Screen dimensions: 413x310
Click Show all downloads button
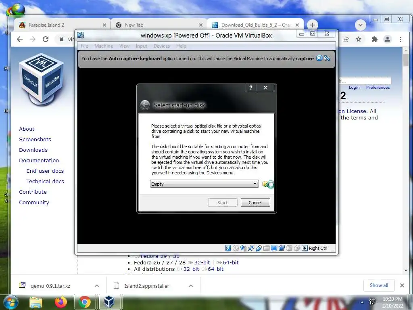click(x=379, y=285)
